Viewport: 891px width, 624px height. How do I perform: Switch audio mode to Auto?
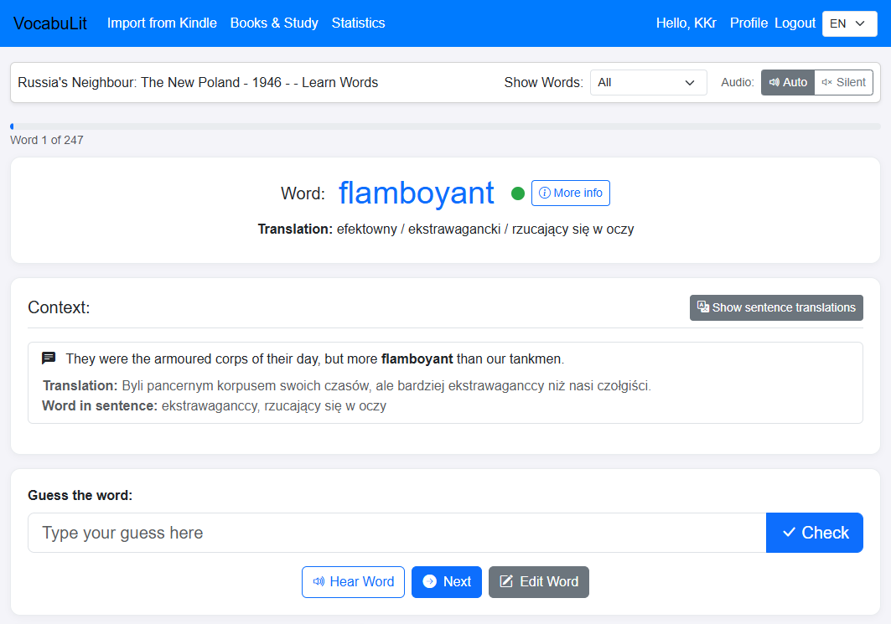coord(788,83)
